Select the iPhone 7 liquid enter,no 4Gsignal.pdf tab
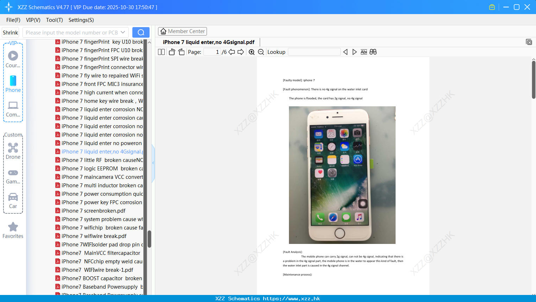 209,42
